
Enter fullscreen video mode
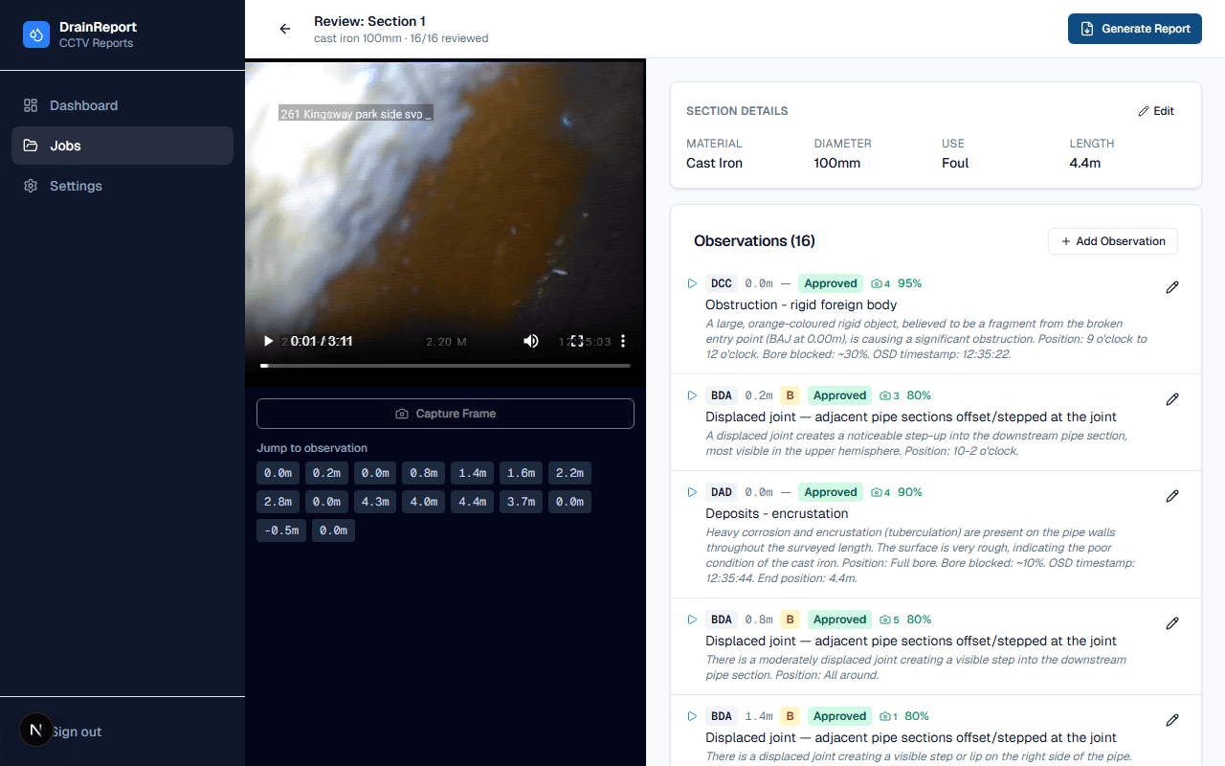(x=577, y=341)
